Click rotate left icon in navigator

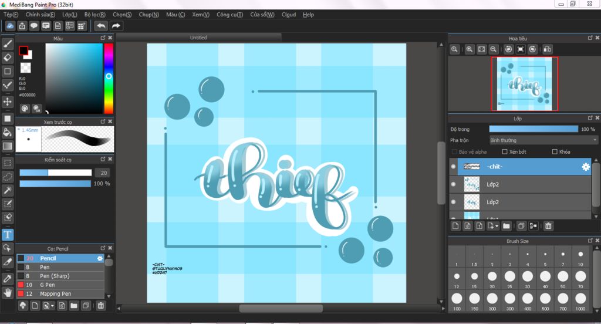coord(508,49)
